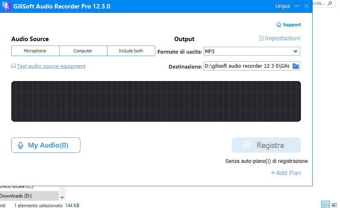Select Downloads (D:) in Explorer window
340x208 pixels.
point(29,196)
